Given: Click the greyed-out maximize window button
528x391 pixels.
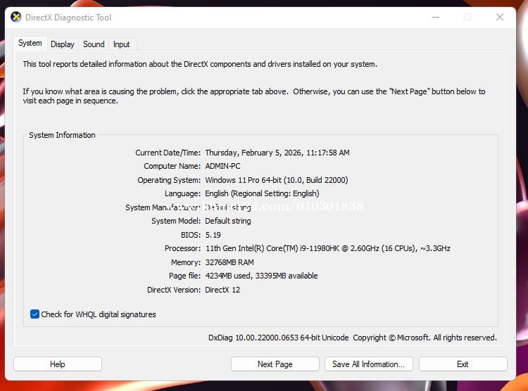Looking at the screenshot, I should pyautogui.click(x=467, y=17).
